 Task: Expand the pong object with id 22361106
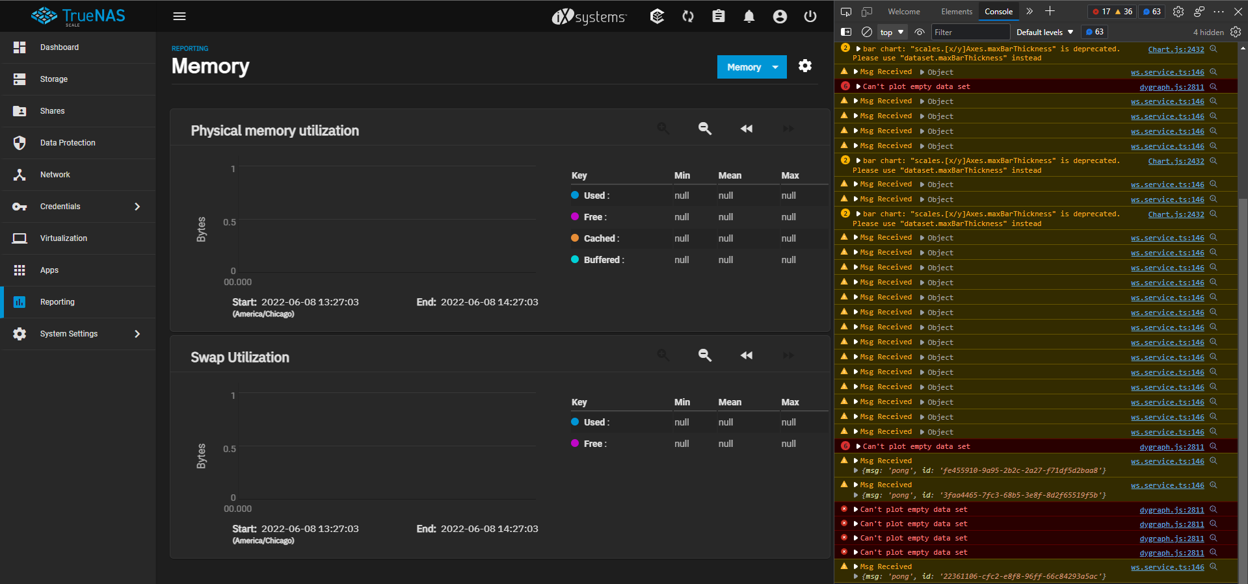855,576
